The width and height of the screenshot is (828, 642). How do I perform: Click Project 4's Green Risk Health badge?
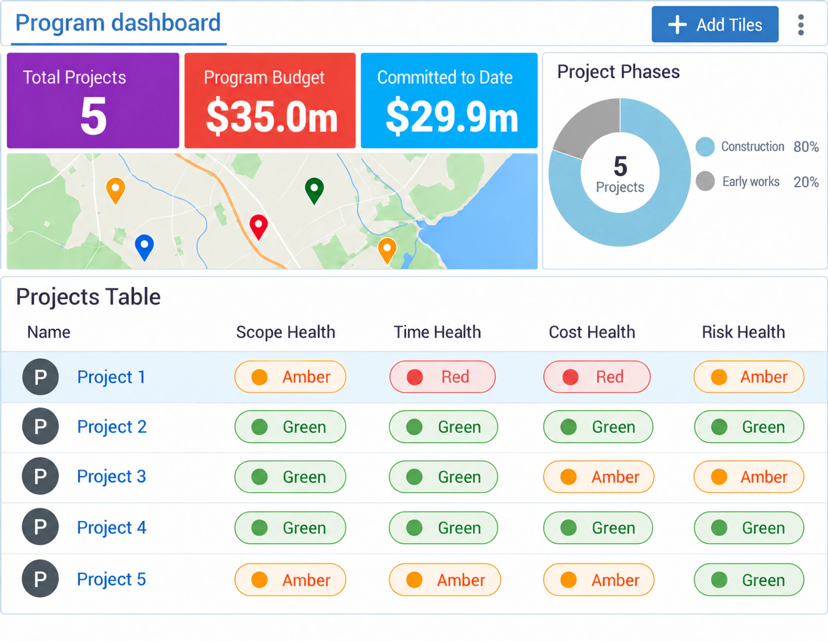(749, 528)
